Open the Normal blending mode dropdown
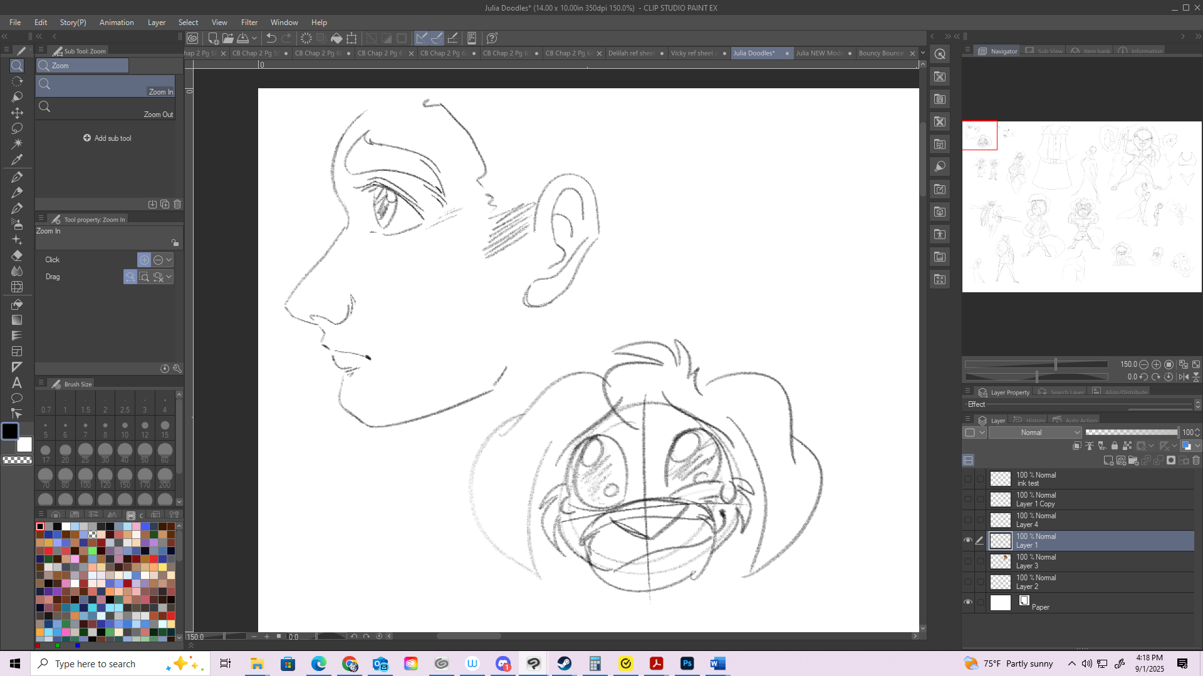Screen dimensions: 1203x676 tap(1035, 433)
